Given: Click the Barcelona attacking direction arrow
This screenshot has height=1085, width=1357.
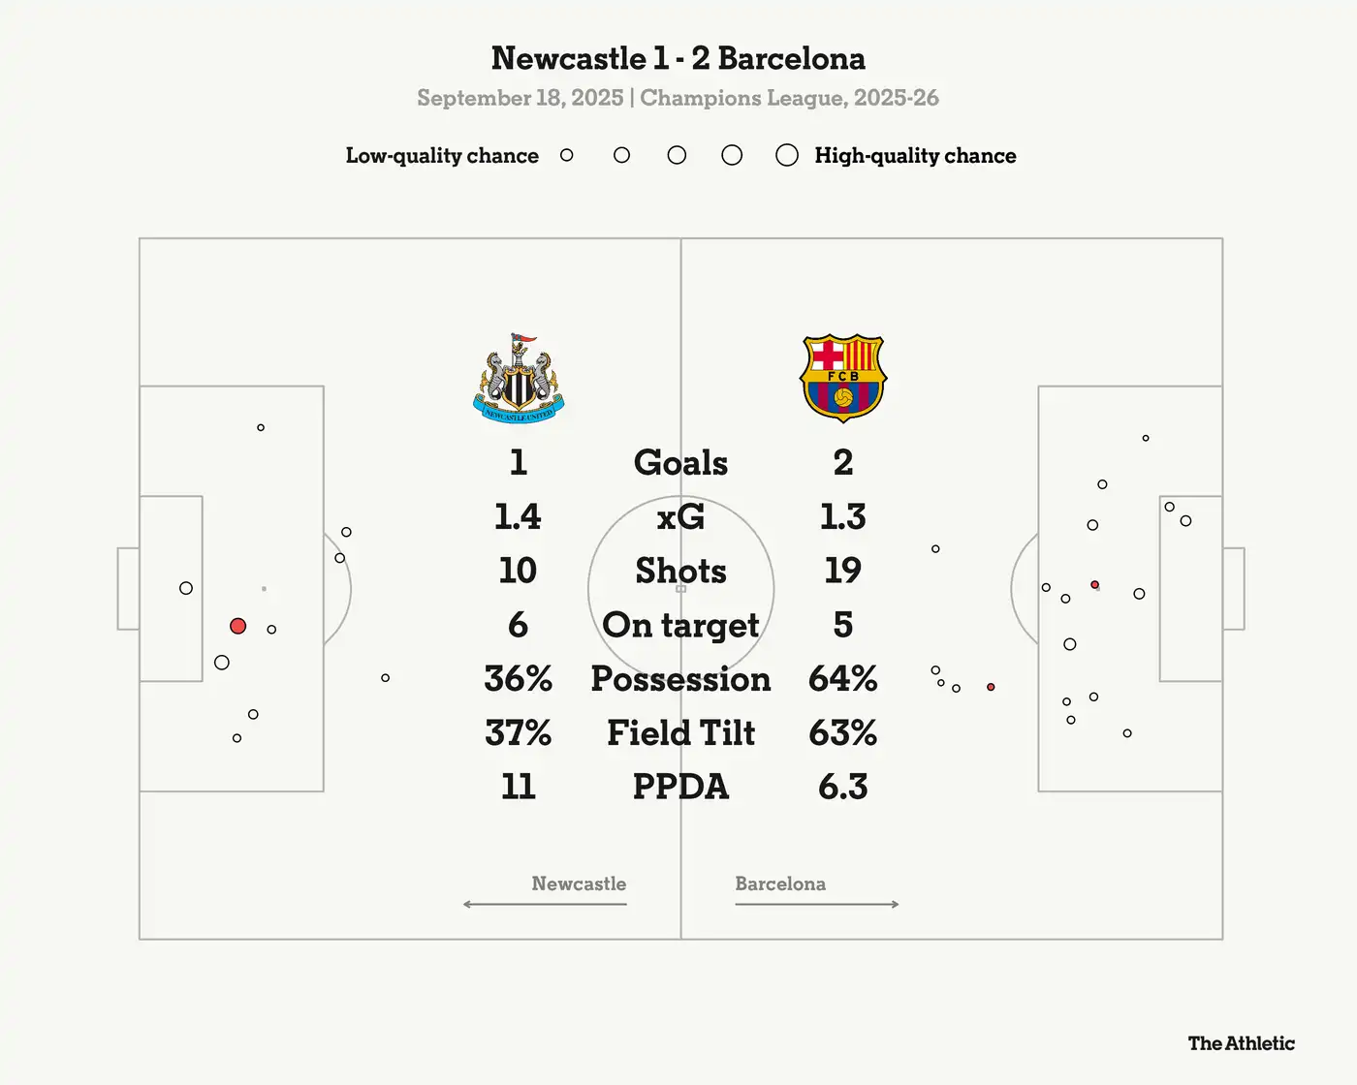Looking at the screenshot, I should 817,904.
